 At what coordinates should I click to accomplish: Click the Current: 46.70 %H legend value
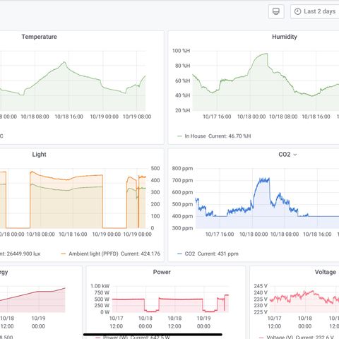point(230,136)
